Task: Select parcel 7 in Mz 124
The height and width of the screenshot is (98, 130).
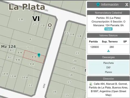Action: pyautogui.click(x=28, y=47)
